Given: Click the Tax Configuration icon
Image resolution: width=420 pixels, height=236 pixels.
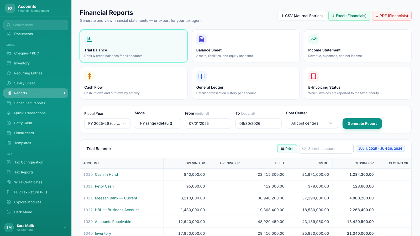Looking at the screenshot, I should pos(9,162).
